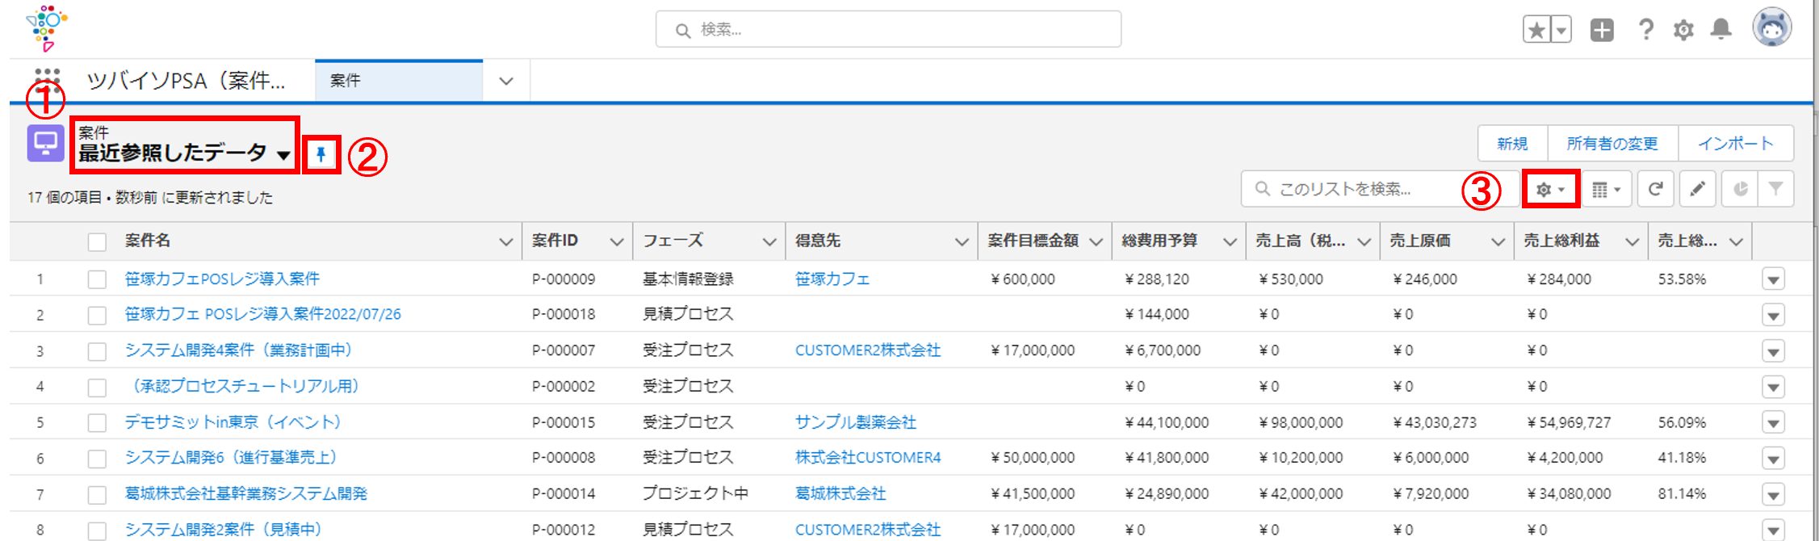The height and width of the screenshot is (541, 1819).
Task: Open the favorites list dropdown arrow
Action: click(x=1561, y=30)
